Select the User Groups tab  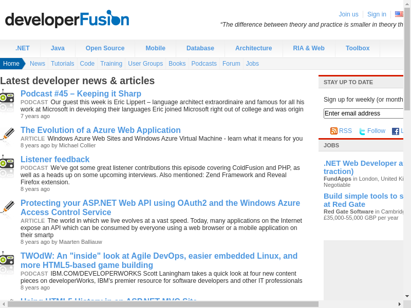click(145, 64)
